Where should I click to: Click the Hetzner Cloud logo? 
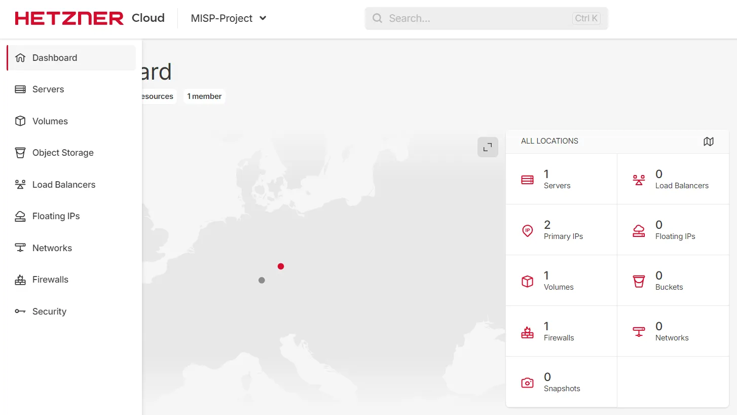(90, 18)
